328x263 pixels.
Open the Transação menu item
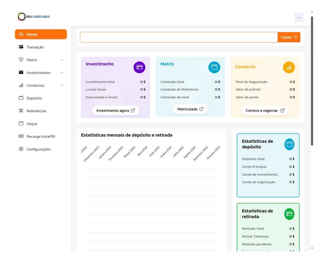pos(35,47)
